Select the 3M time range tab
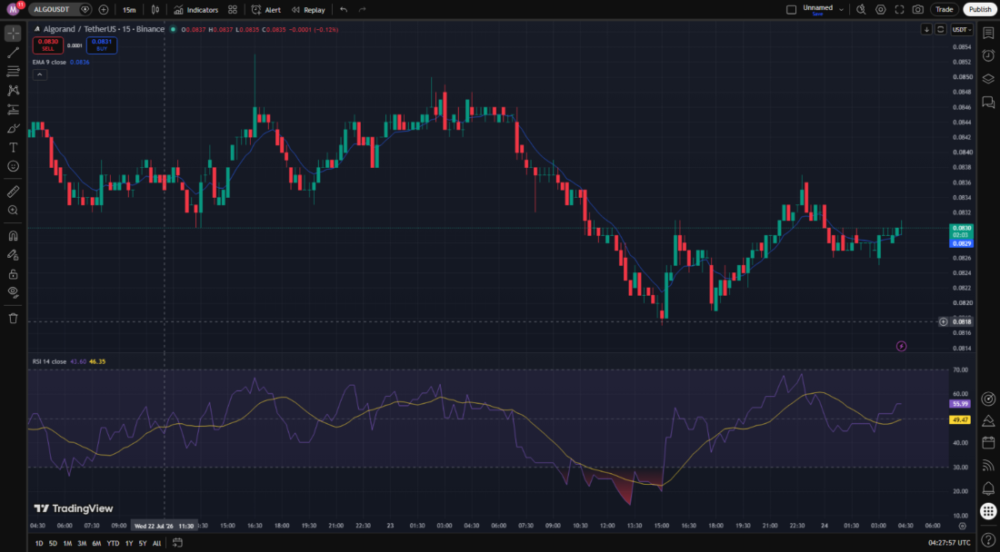Screen dimensions: 1000x552 coord(82,543)
